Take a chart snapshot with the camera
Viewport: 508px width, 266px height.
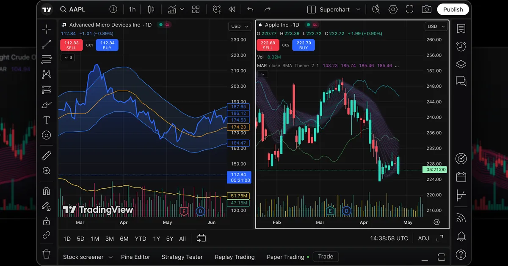(426, 9)
